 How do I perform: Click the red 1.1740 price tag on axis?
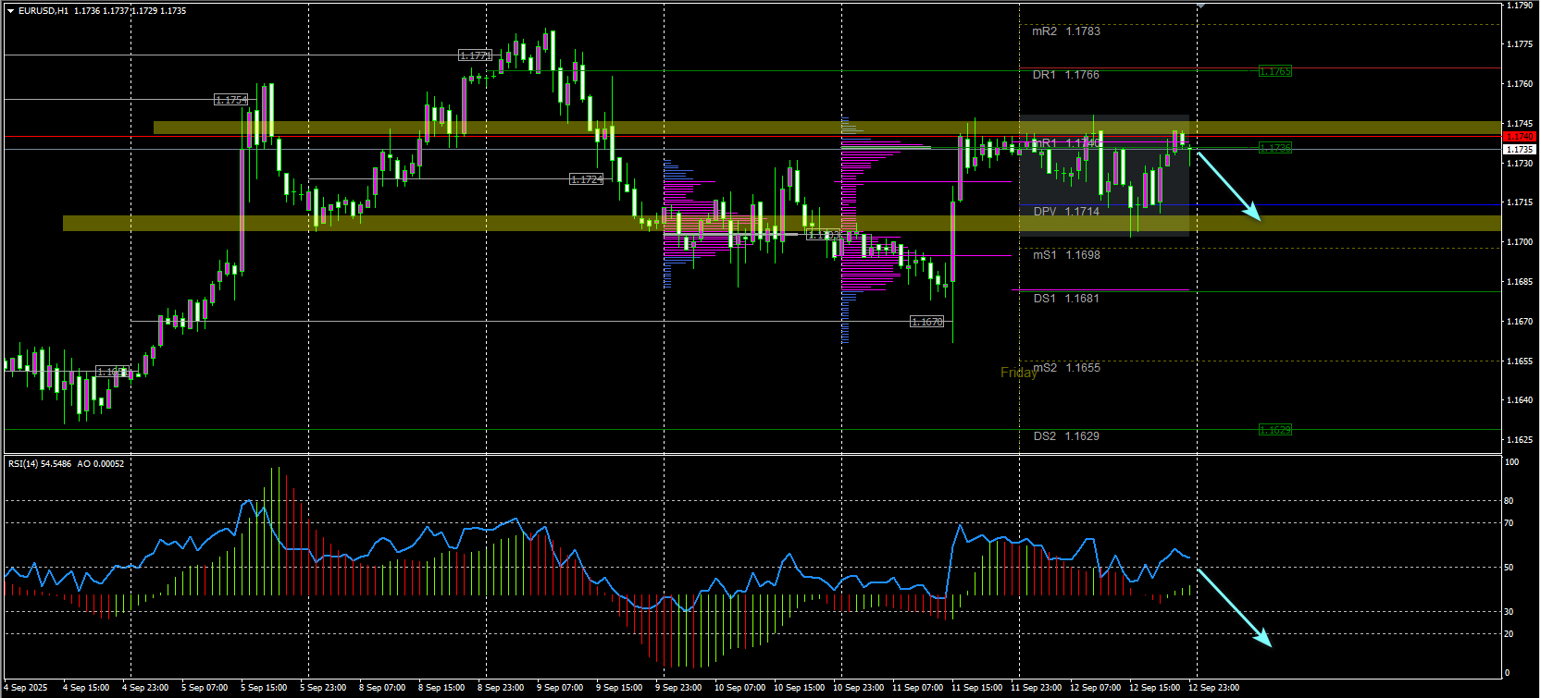pos(1520,137)
